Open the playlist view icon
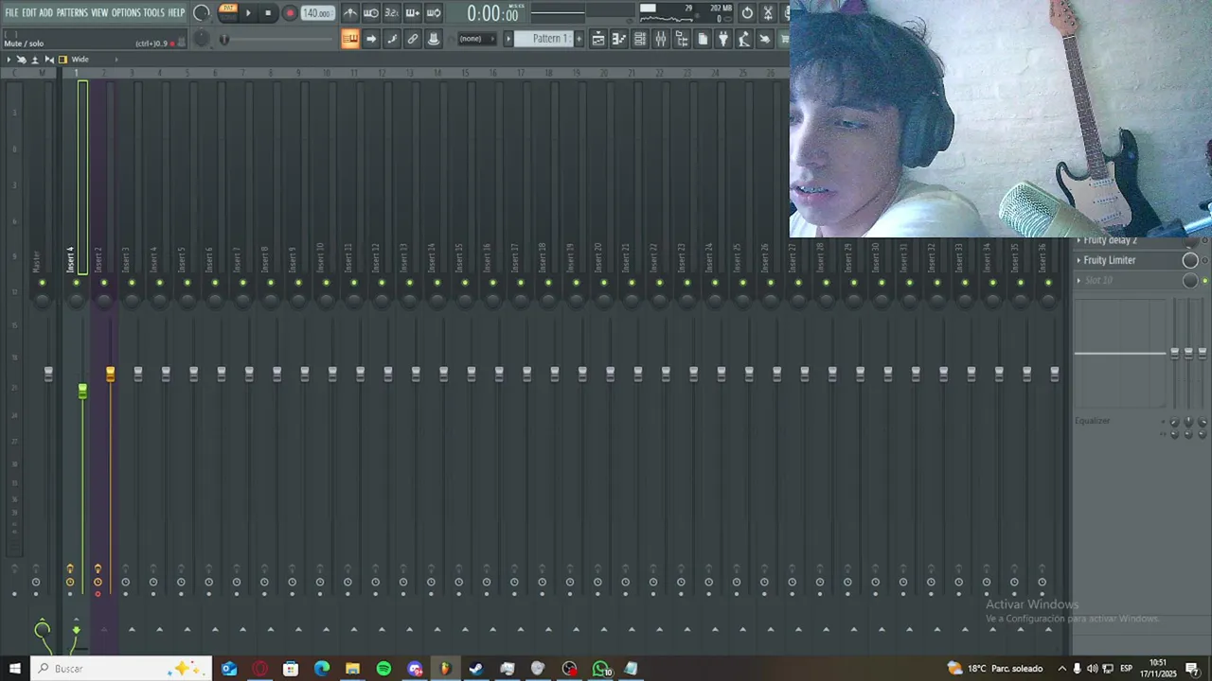The image size is (1212, 681). (x=598, y=39)
